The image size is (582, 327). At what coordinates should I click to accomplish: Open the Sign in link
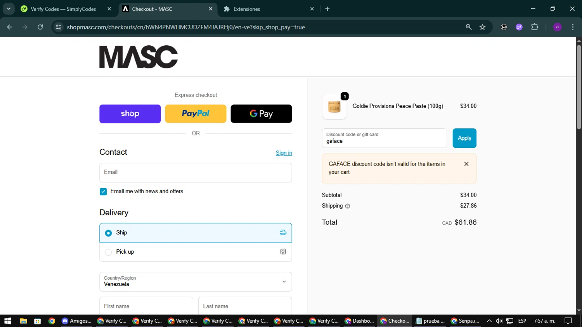284,153
